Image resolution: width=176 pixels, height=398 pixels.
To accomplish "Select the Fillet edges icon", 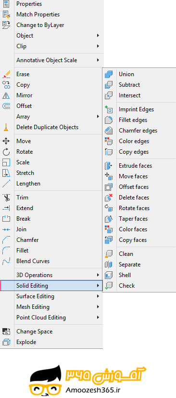I will pyautogui.click(x=109, y=120).
